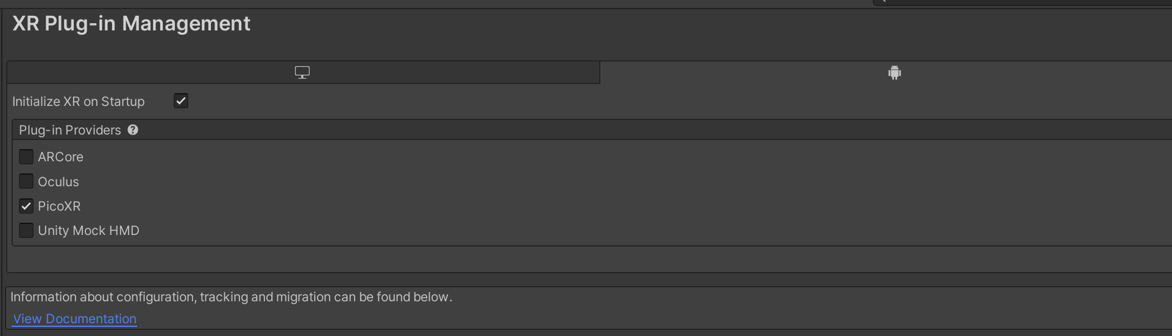Screen dimensions: 1172x336
Task: Click the Unity Mock HMD label text
Action: tap(88, 231)
